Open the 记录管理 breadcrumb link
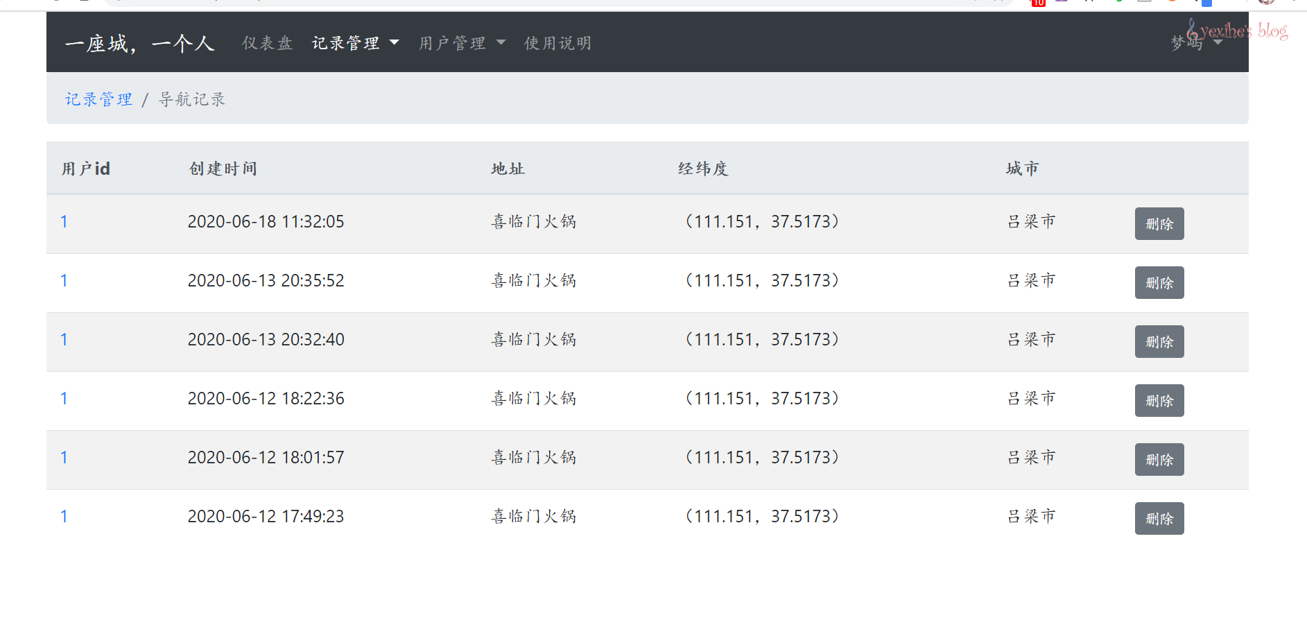1307x627 pixels. coord(98,98)
